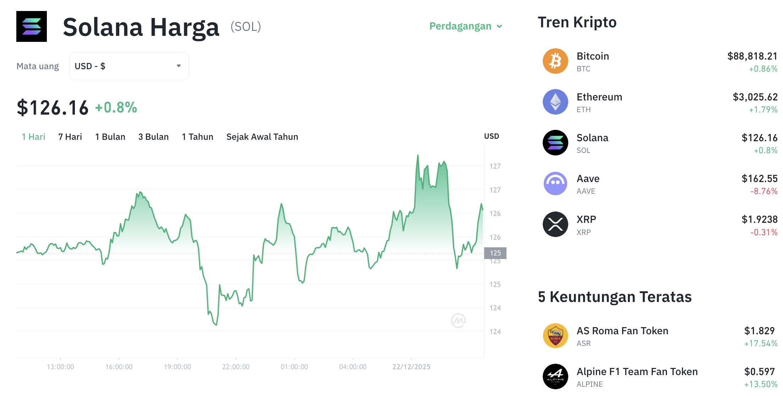Switch to the 3 Bulan timeframe
This screenshot has width=783, height=396.
click(x=153, y=137)
